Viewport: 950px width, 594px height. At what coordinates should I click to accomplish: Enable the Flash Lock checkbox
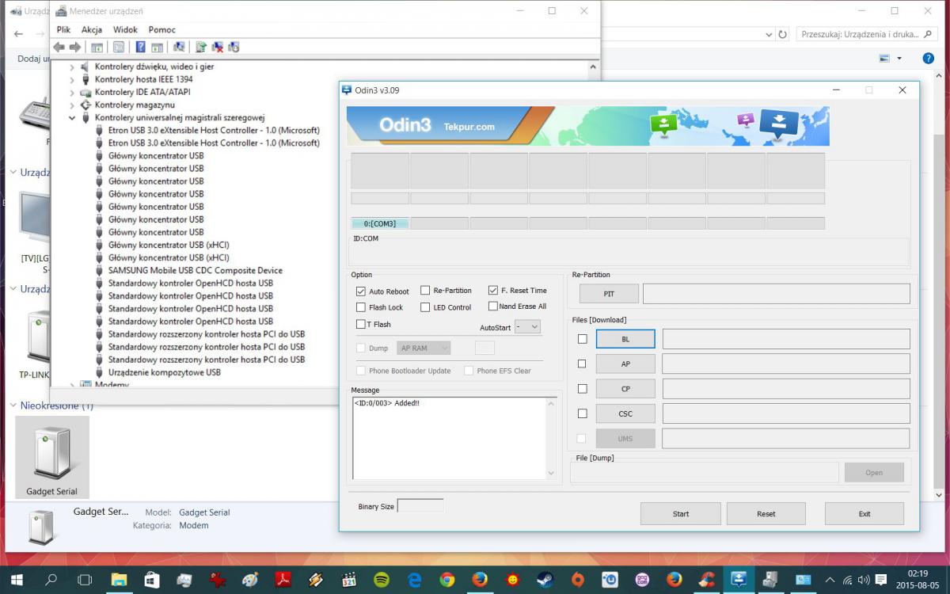361,307
